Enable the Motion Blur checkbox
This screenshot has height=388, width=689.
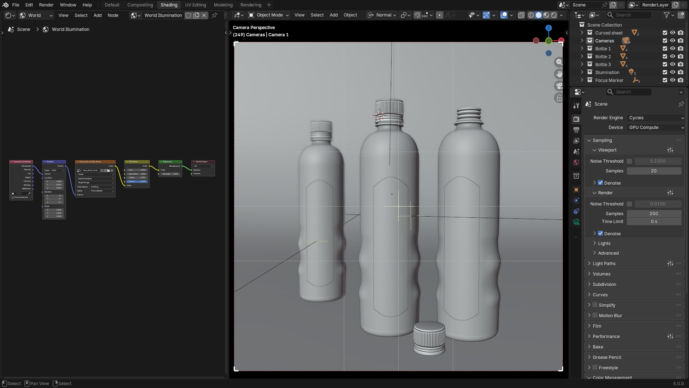point(595,315)
